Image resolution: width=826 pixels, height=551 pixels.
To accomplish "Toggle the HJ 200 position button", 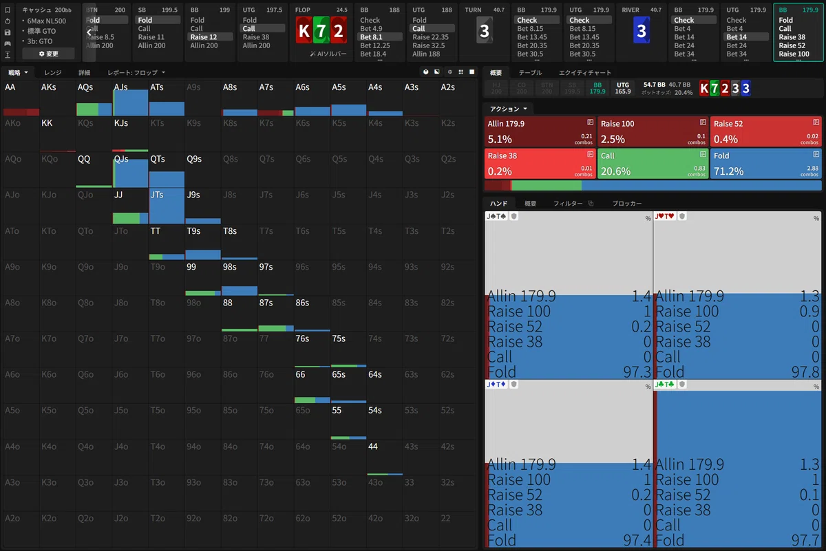I will (x=496, y=87).
